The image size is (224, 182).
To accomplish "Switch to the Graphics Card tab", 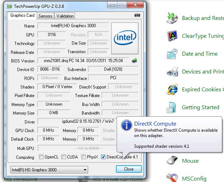I will click(x=22, y=15).
